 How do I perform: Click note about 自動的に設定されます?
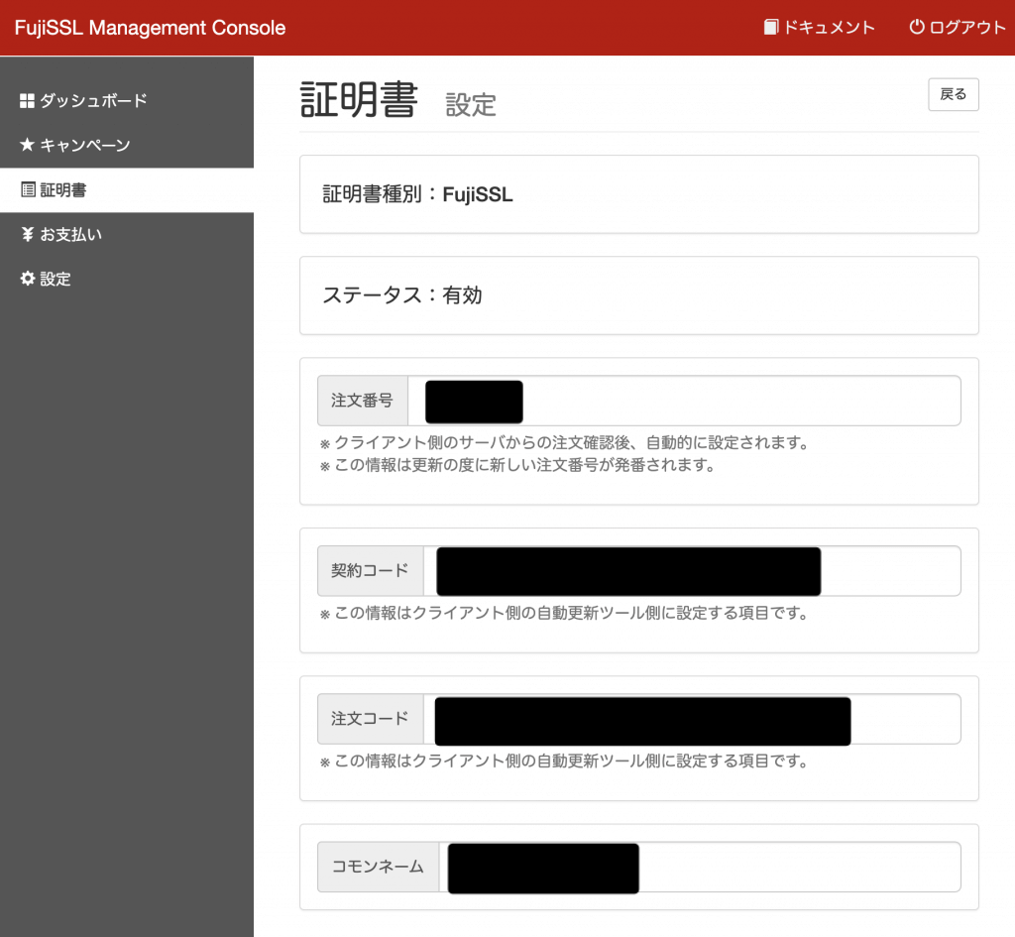coord(565,443)
